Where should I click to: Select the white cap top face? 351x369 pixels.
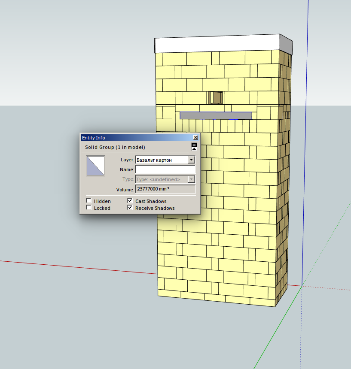[x=217, y=45]
